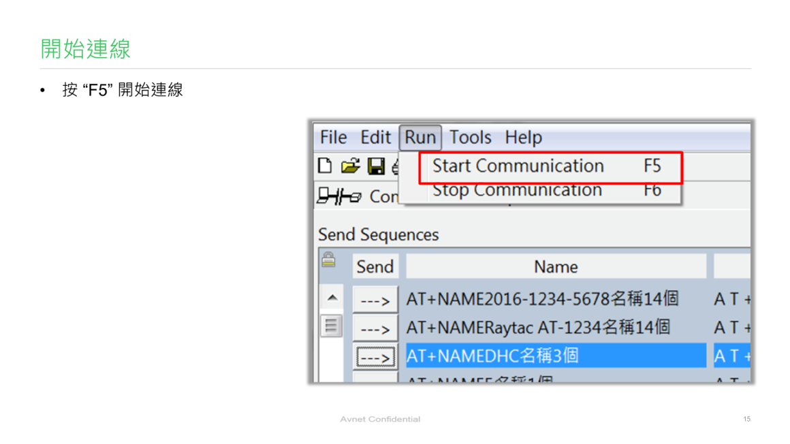Screen dimensions: 790x444
Task: Select the AT+NAMEDHC sequence row
Action: coord(556,356)
